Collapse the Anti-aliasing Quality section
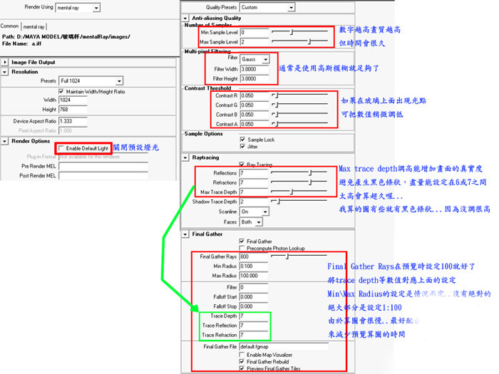The width and height of the screenshot is (499, 374). [x=185, y=18]
